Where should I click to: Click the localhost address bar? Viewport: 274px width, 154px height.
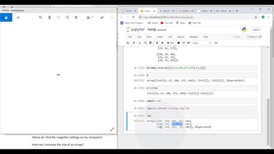coord(196,17)
